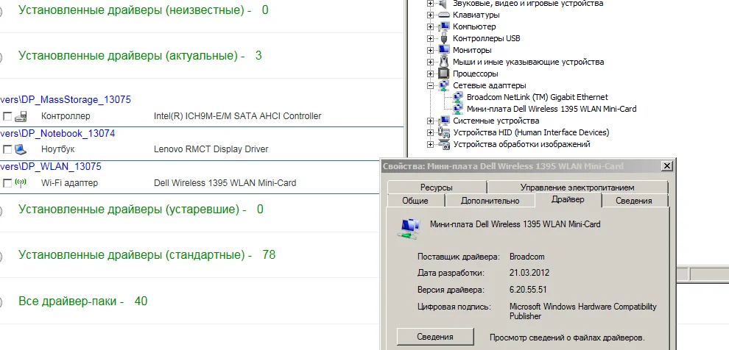
Task: Expand the Процессоры tree node
Action: point(430,74)
